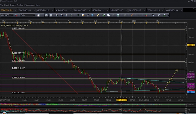
Task: Open the GBP/NZD symbol combo box
Action: pos(7,15)
